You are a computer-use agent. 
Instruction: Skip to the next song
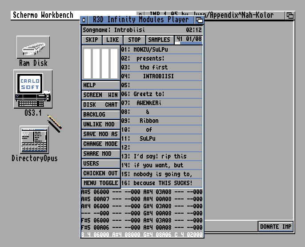[92, 40]
